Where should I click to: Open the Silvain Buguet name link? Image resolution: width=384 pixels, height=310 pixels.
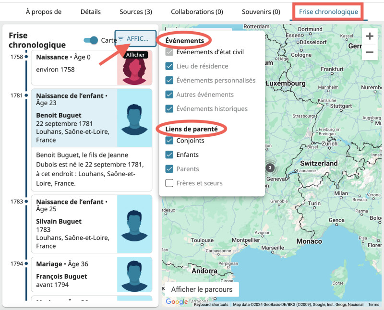[x=59, y=221]
